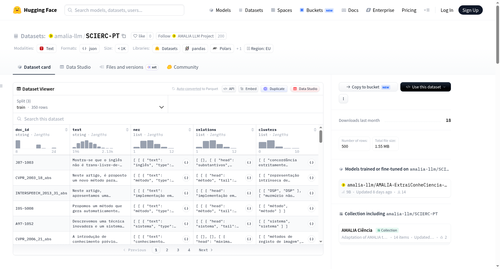This screenshot has height=269, width=500.
Task: Click the API button in viewer
Action: 229,89
